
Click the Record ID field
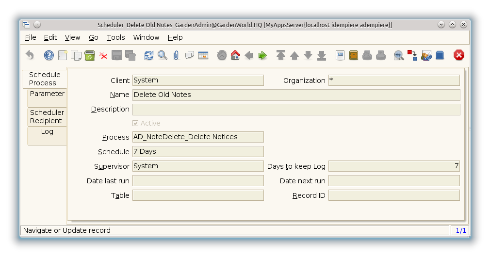point(394,195)
